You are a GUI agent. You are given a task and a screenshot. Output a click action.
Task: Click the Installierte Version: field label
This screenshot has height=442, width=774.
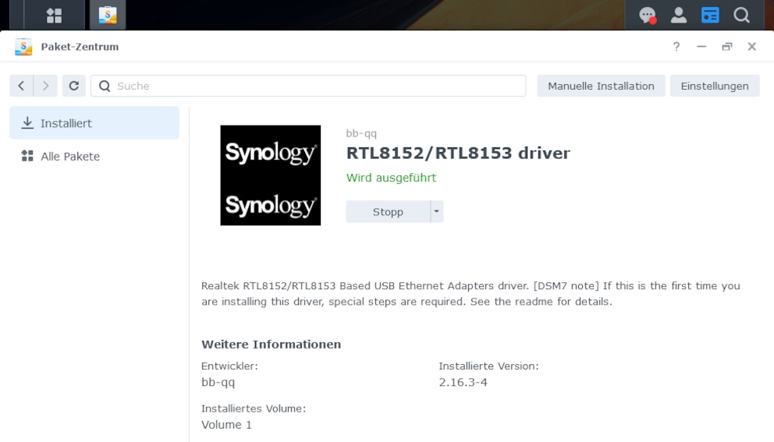(488, 366)
